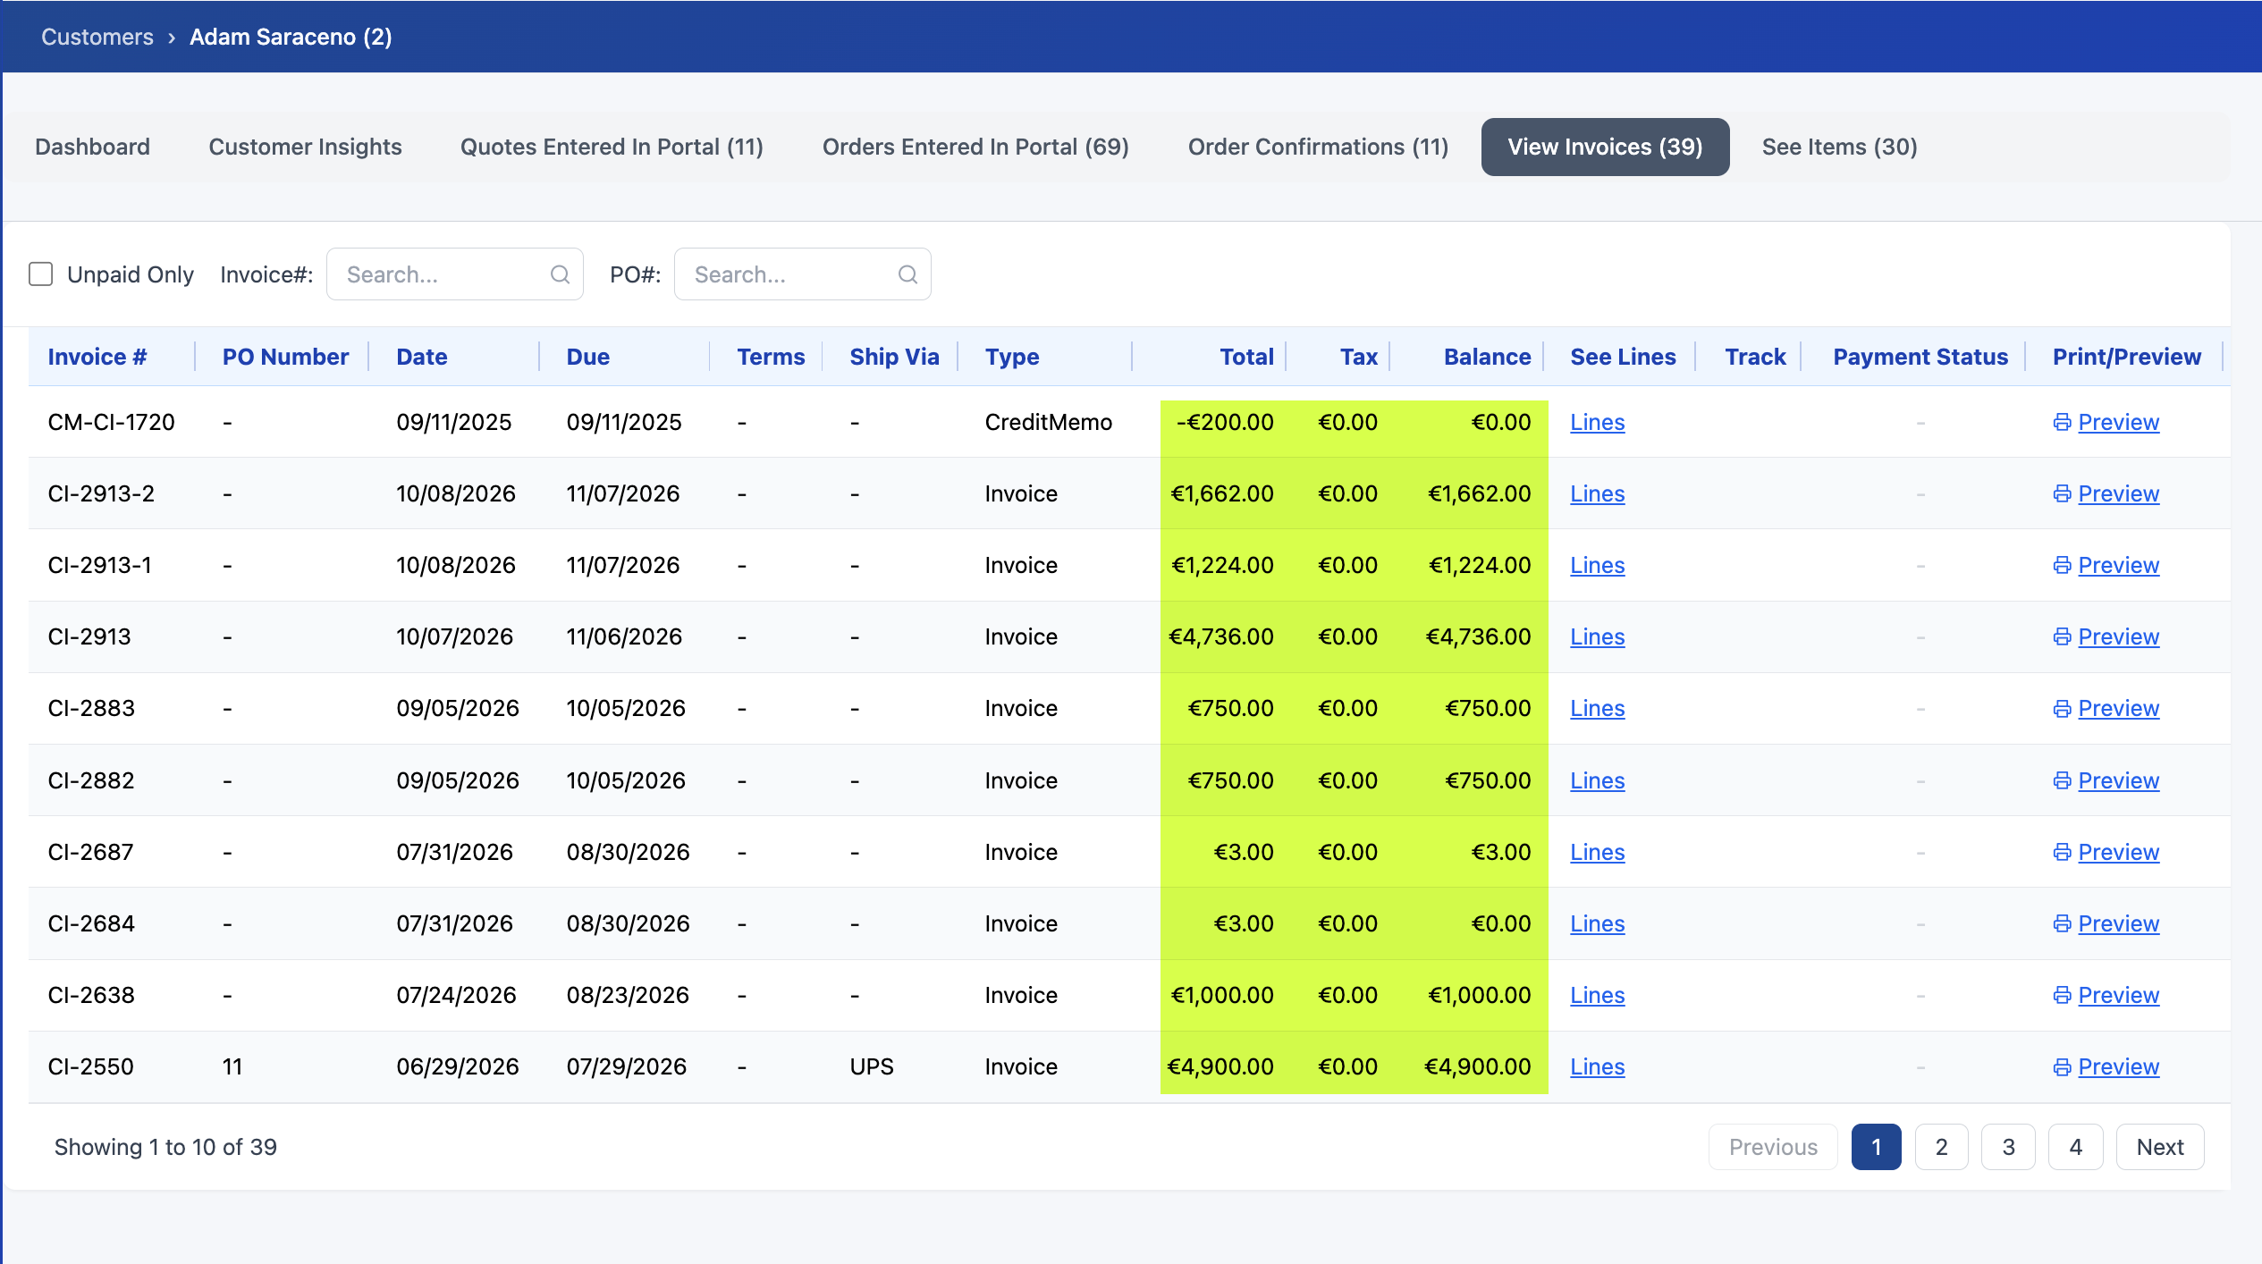2262x1264 pixels.
Task: Enable the Unpaid Only checkbox
Action: 41,274
